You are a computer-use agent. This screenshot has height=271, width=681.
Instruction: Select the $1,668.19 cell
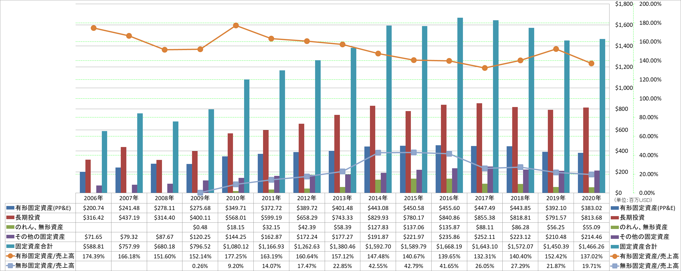[449, 246]
